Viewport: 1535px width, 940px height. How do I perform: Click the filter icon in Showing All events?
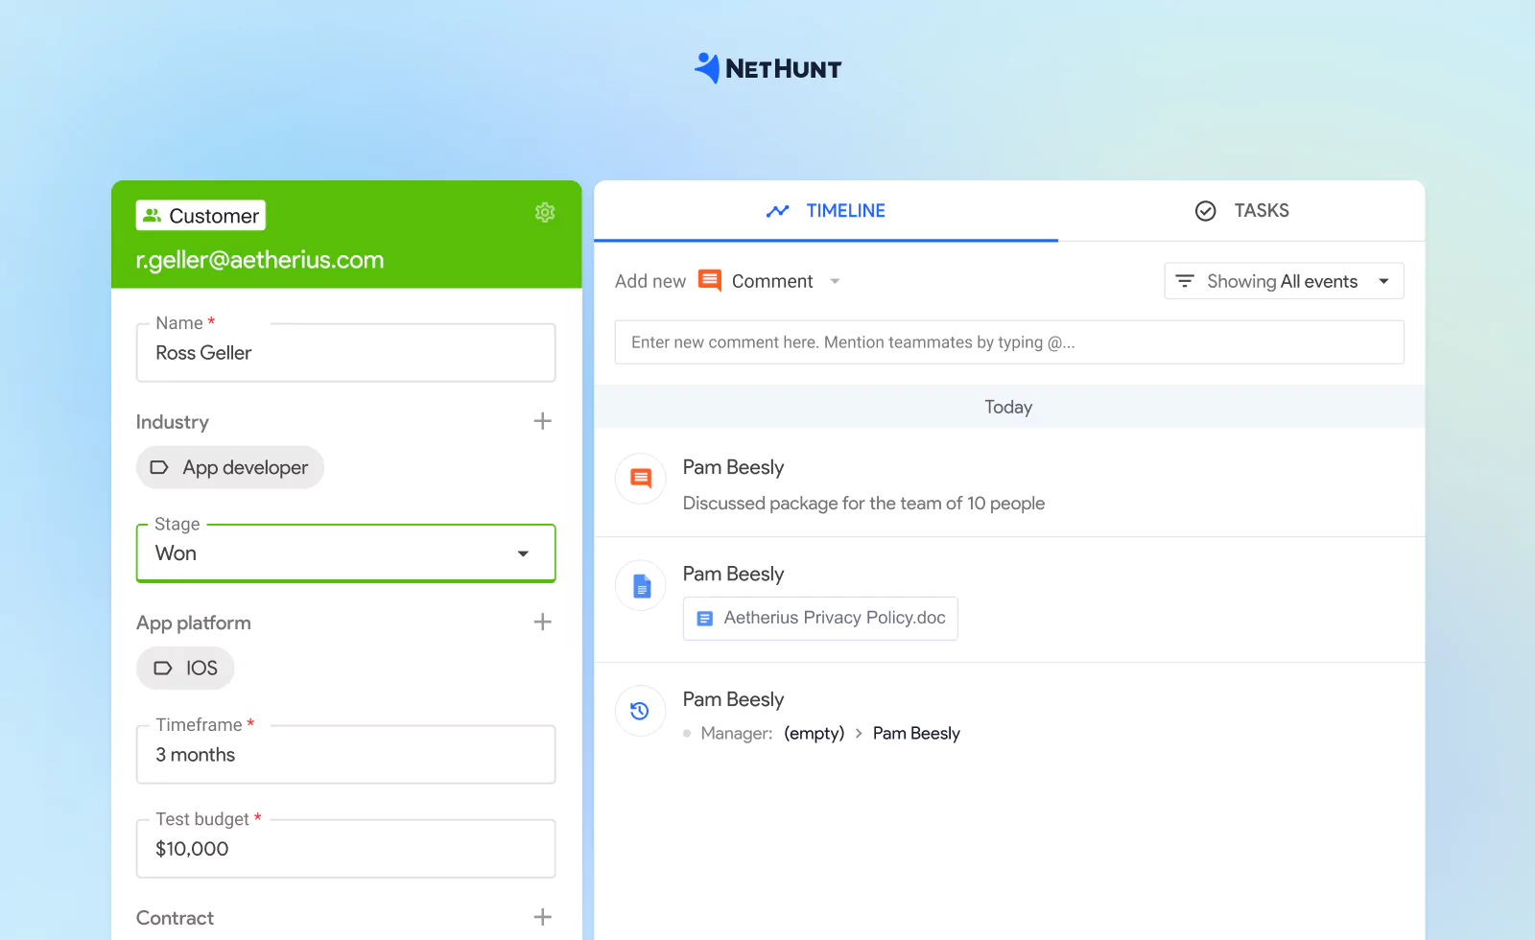tap(1186, 280)
